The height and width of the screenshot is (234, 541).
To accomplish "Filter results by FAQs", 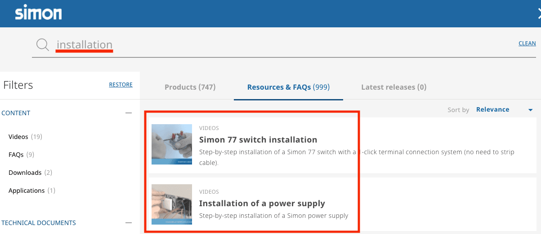I will (16, 155).
